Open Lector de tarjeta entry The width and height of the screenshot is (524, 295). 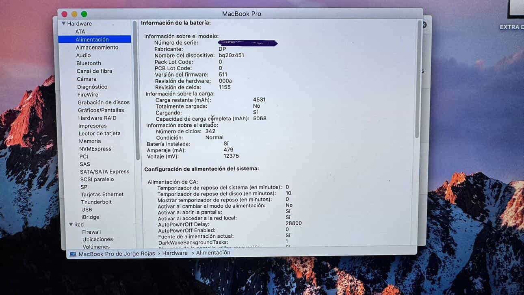click(x=100, y=133)
